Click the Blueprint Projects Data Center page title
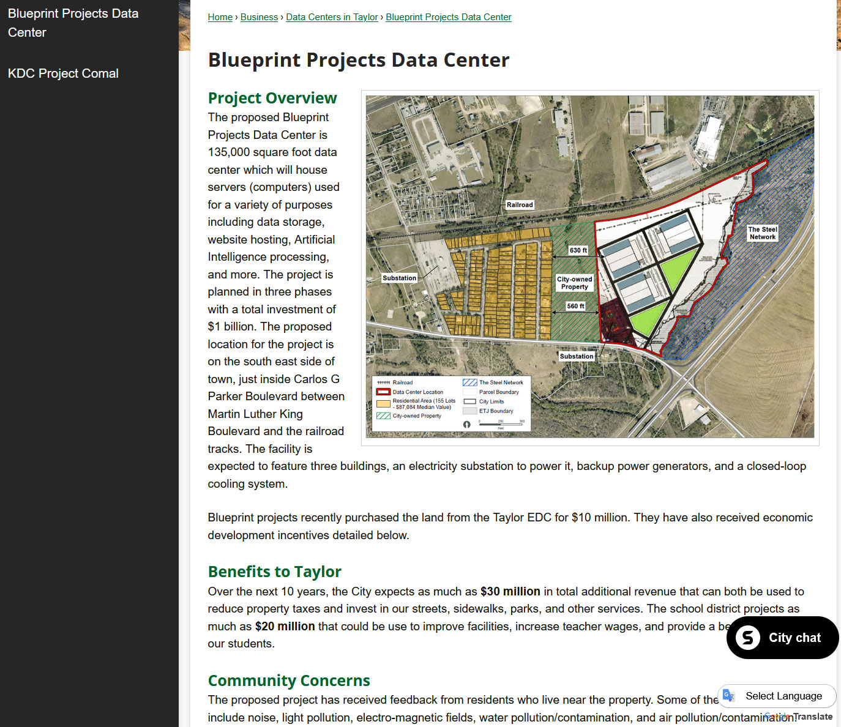 click(359, 60)
